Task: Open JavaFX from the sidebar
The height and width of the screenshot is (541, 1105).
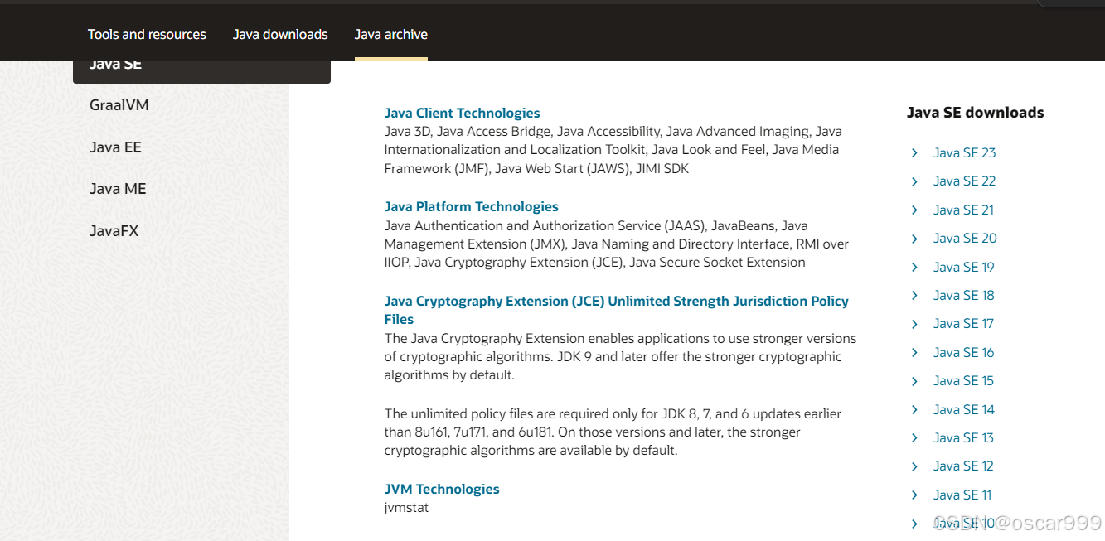Action: (x=114, y=230)
